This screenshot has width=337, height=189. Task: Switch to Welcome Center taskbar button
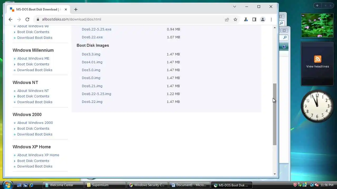(63, 185)
